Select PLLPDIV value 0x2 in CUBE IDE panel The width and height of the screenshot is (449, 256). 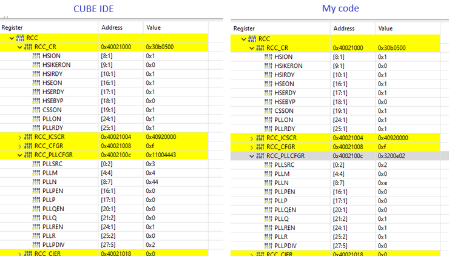click(x=150, y=245)
